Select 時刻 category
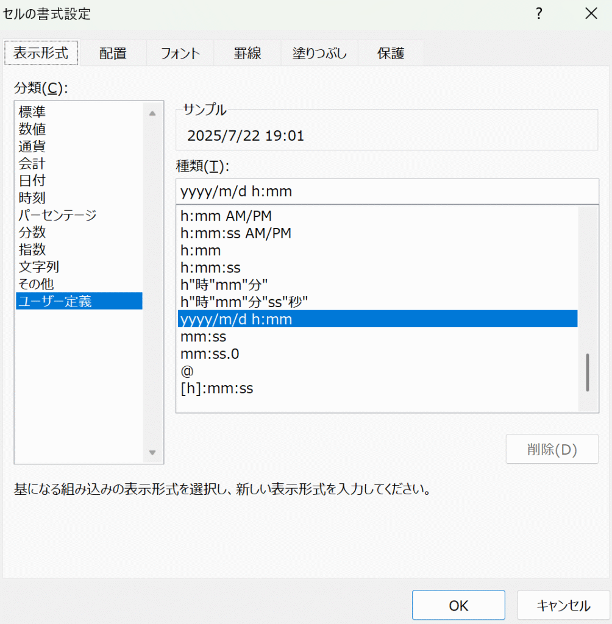Viewport: 612px width, 624px height. (79, 198)
